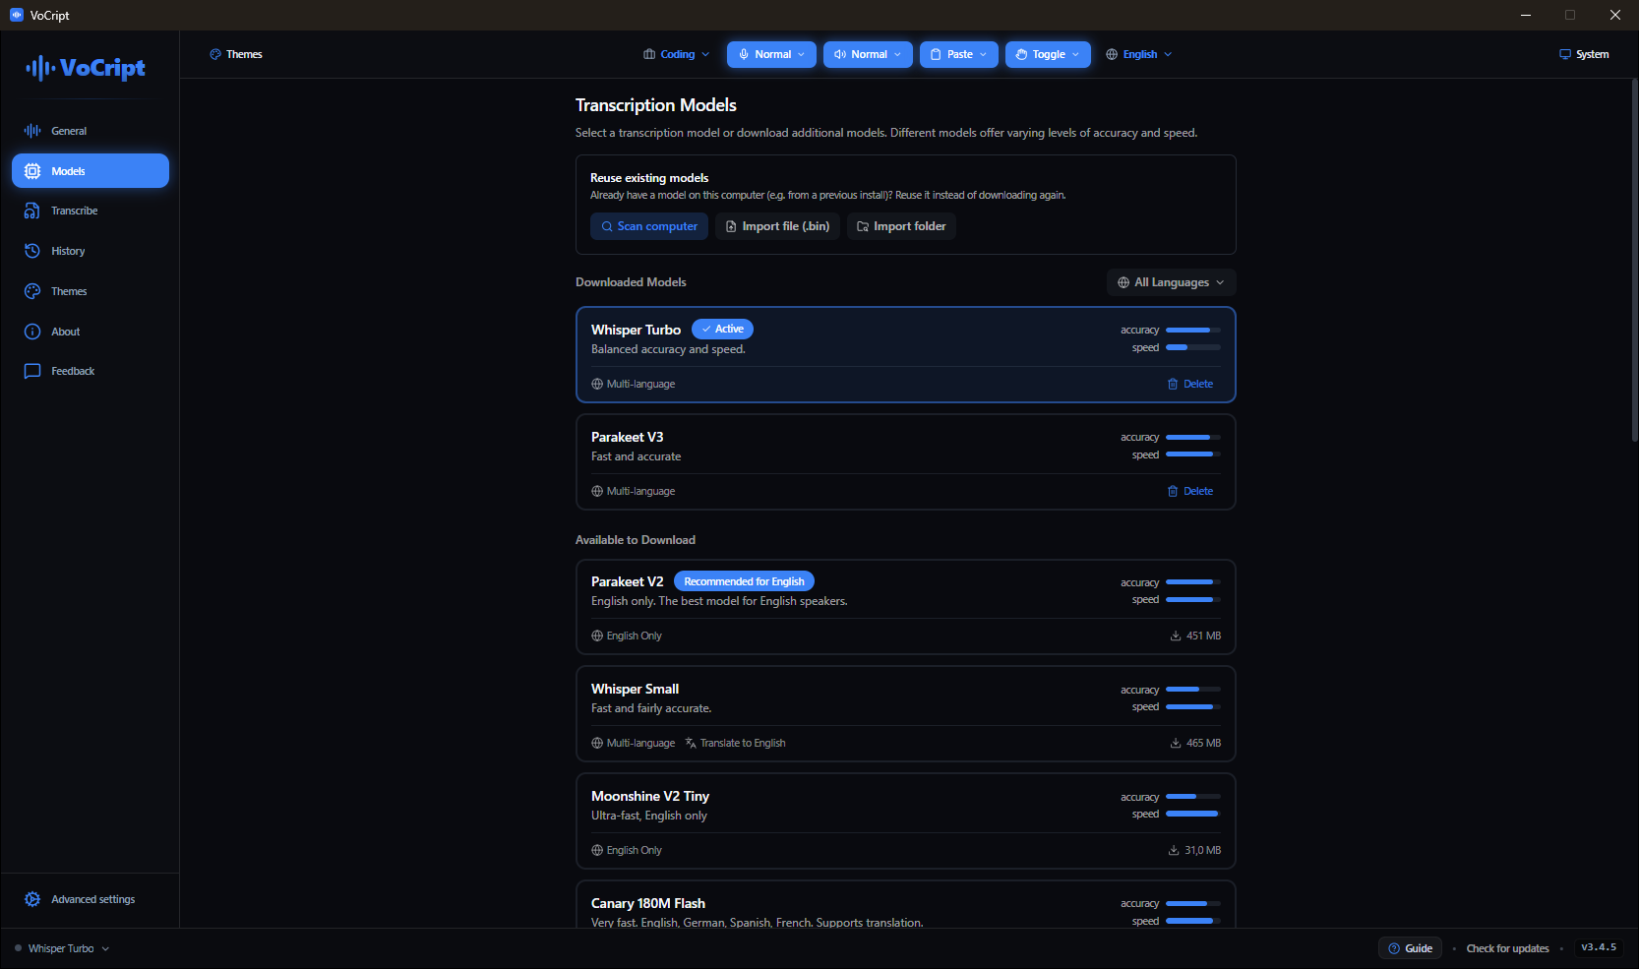
Task: Delete the Parakeet V3 model
Action: pyautogui.click(x=1190, y=491)
